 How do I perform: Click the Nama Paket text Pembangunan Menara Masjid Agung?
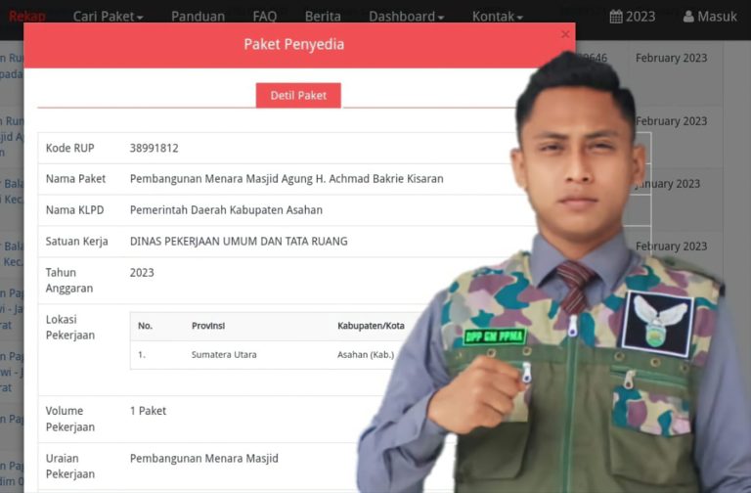[287, 179]
